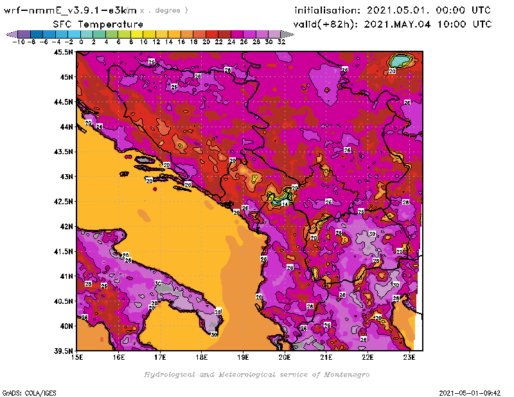
Task: Click the '45.5N' latitude label
Action: [x=64, y=52]
